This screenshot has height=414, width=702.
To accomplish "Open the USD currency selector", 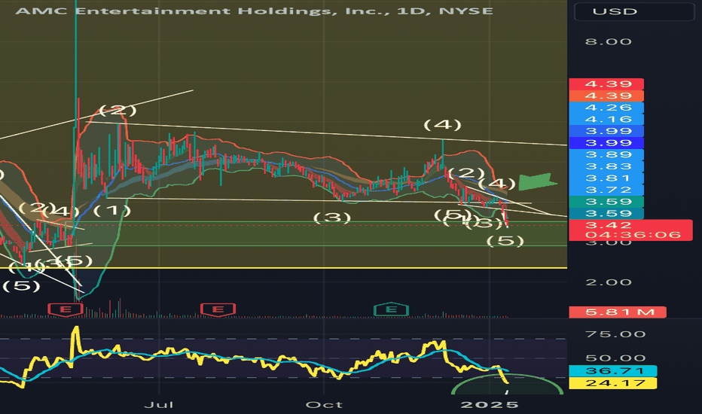I will point(634,11).
